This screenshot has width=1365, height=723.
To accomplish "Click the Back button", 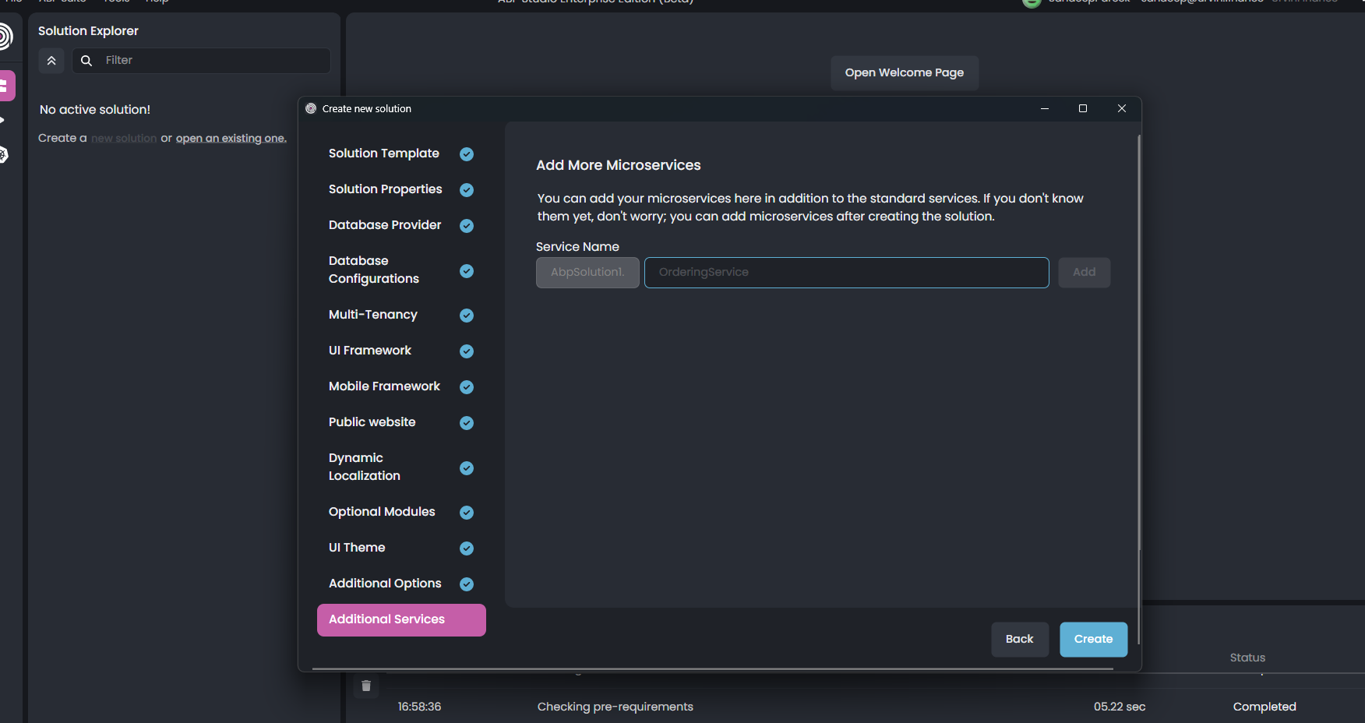I will [1019, 640].
